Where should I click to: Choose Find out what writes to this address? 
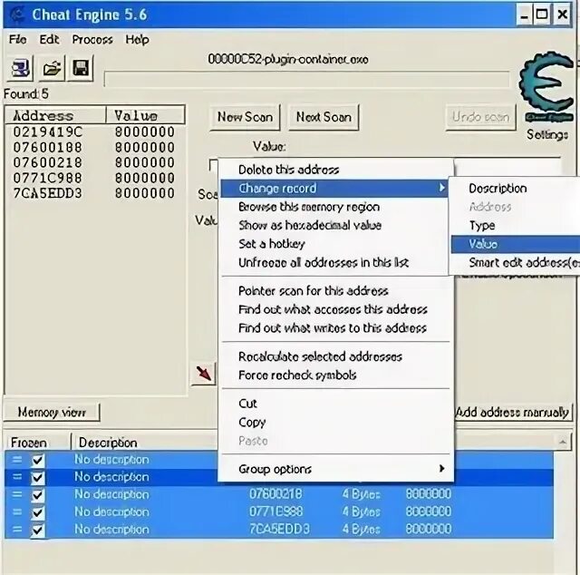(333, 328)
